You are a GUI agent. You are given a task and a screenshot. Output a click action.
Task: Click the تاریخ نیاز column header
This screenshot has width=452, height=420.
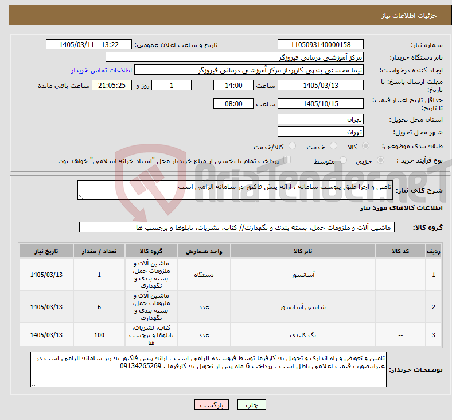pos(46,251)
